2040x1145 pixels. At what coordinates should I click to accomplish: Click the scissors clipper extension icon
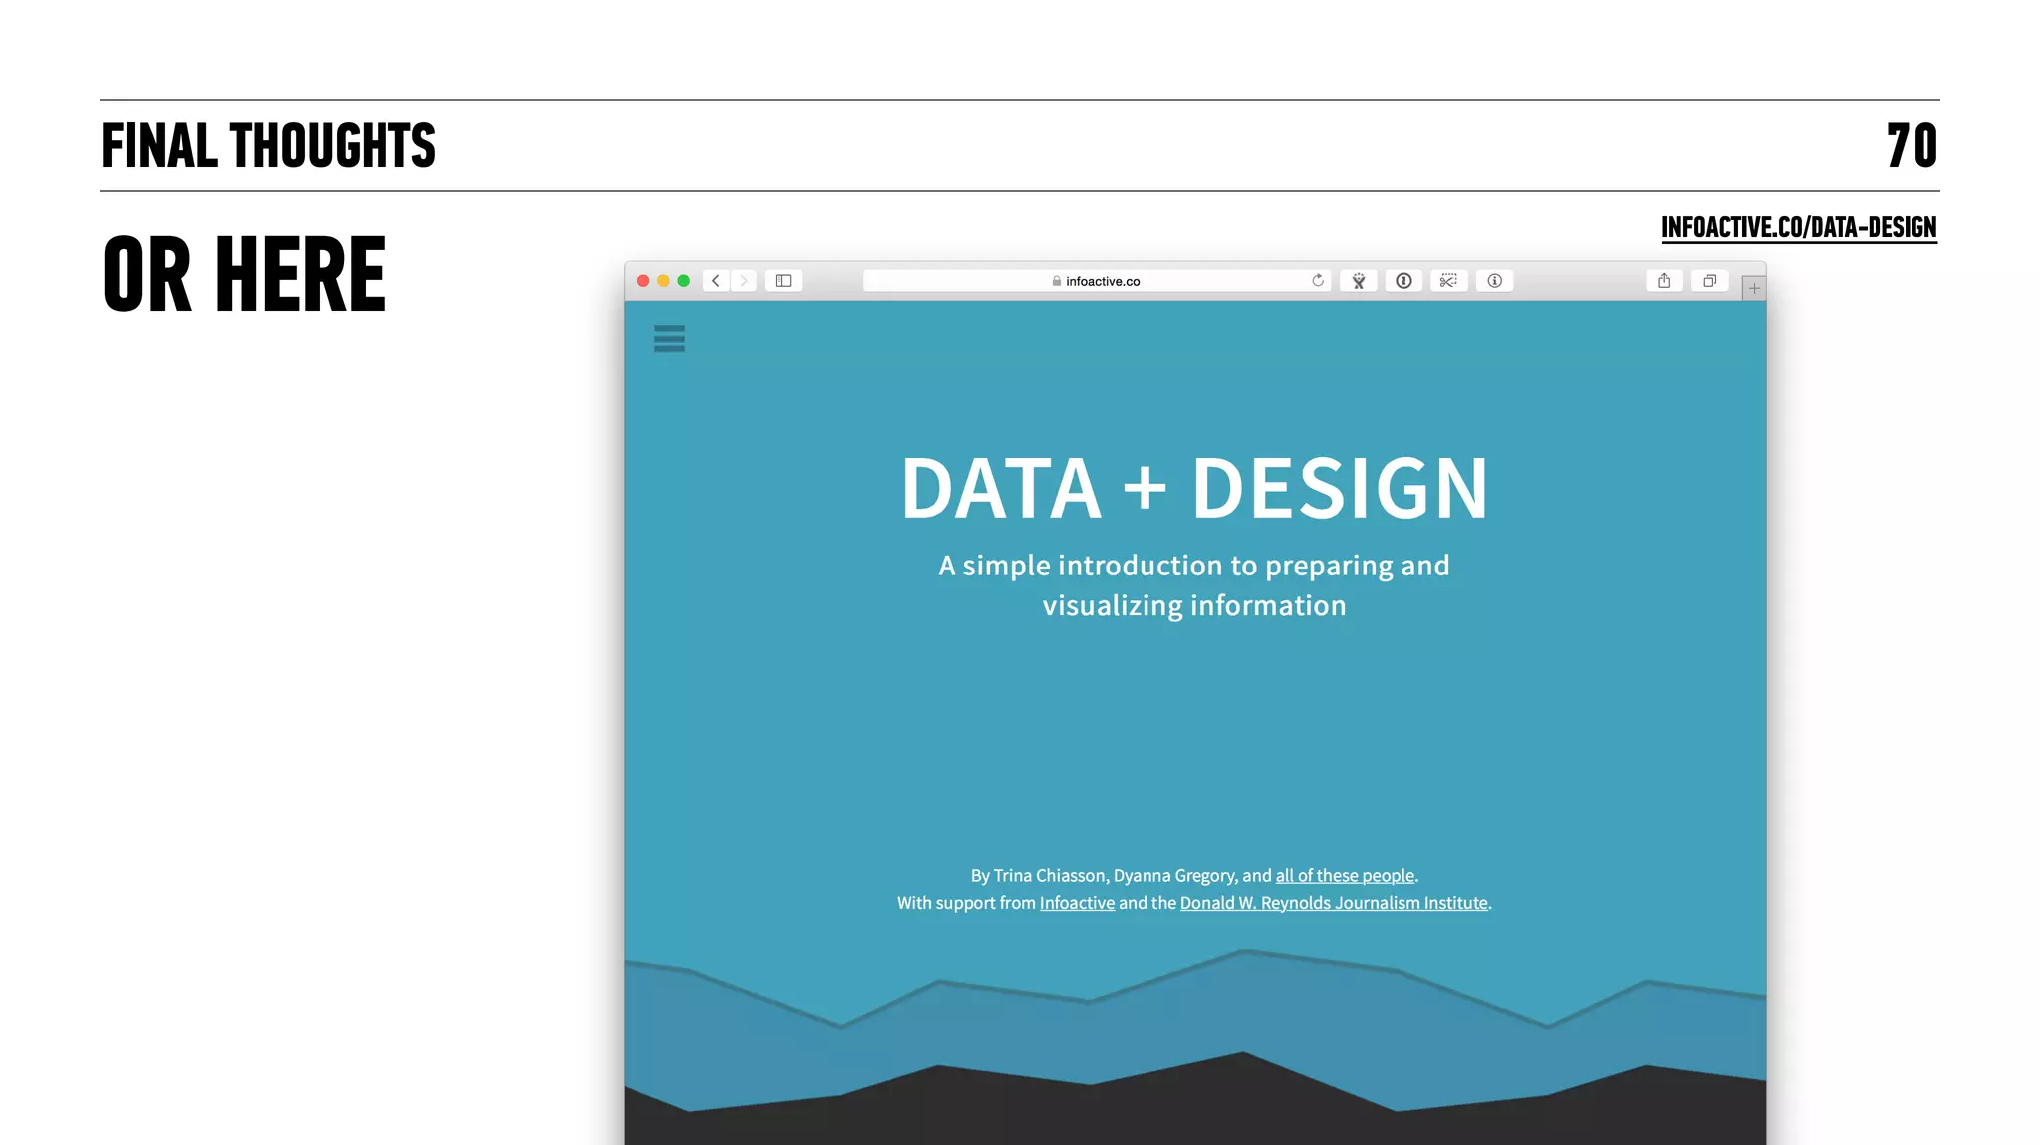coord(1448,281)
